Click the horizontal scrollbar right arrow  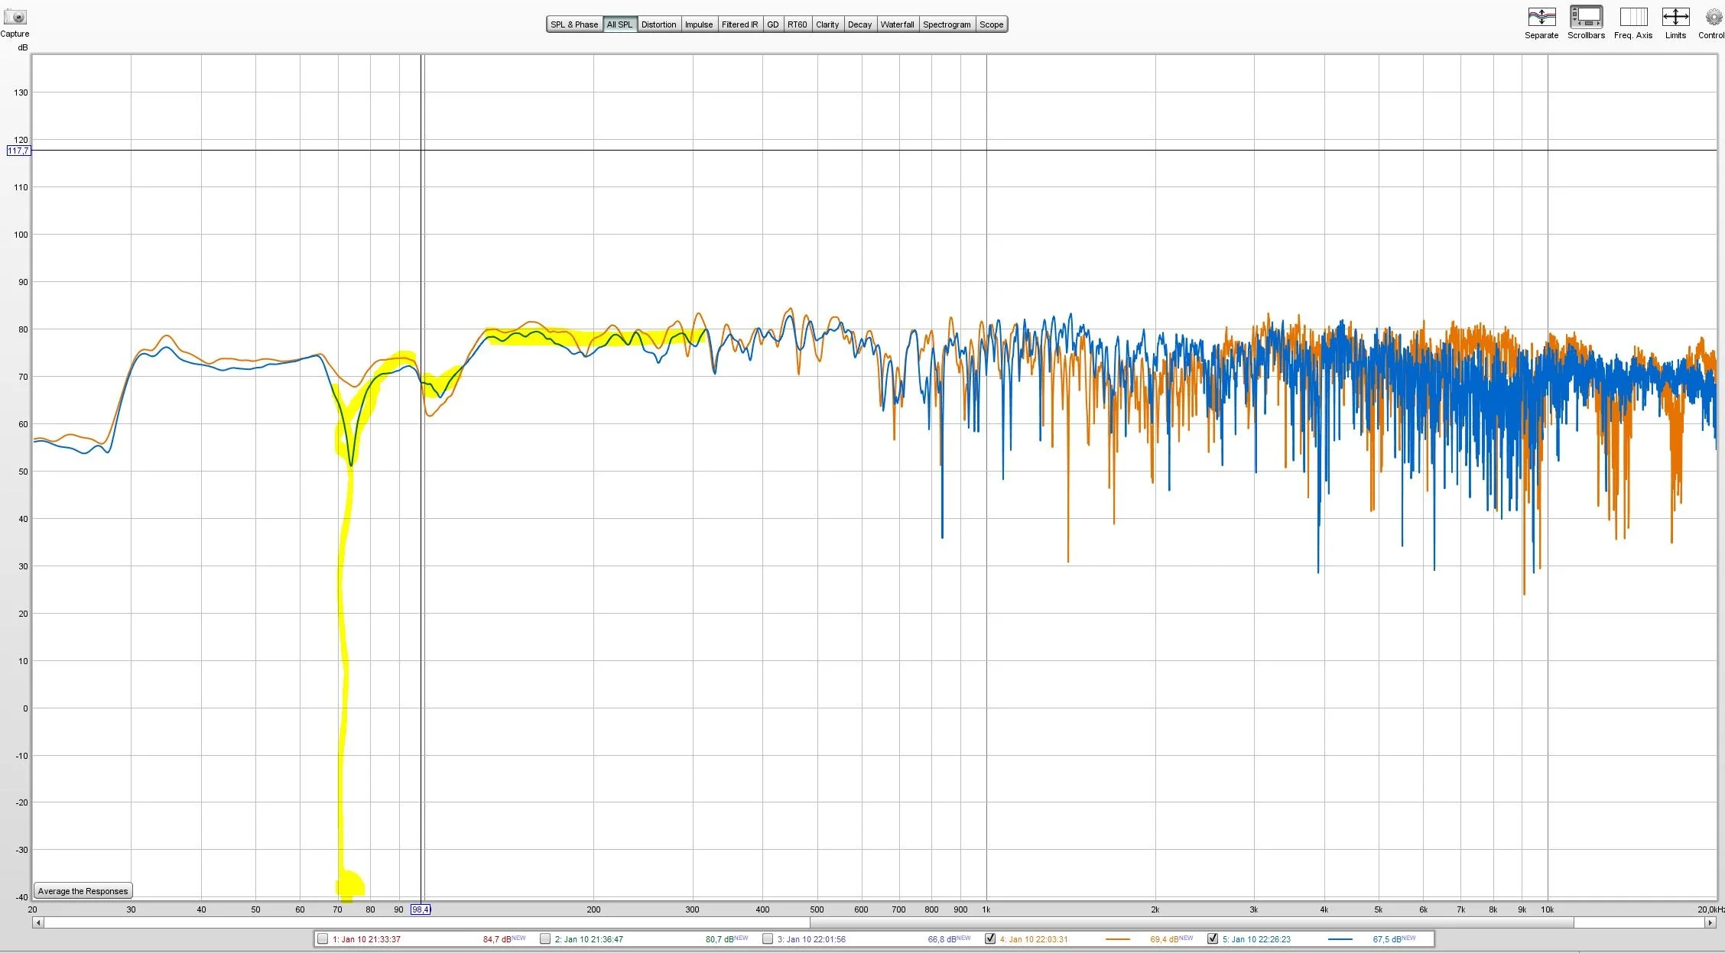(1711, 922)
